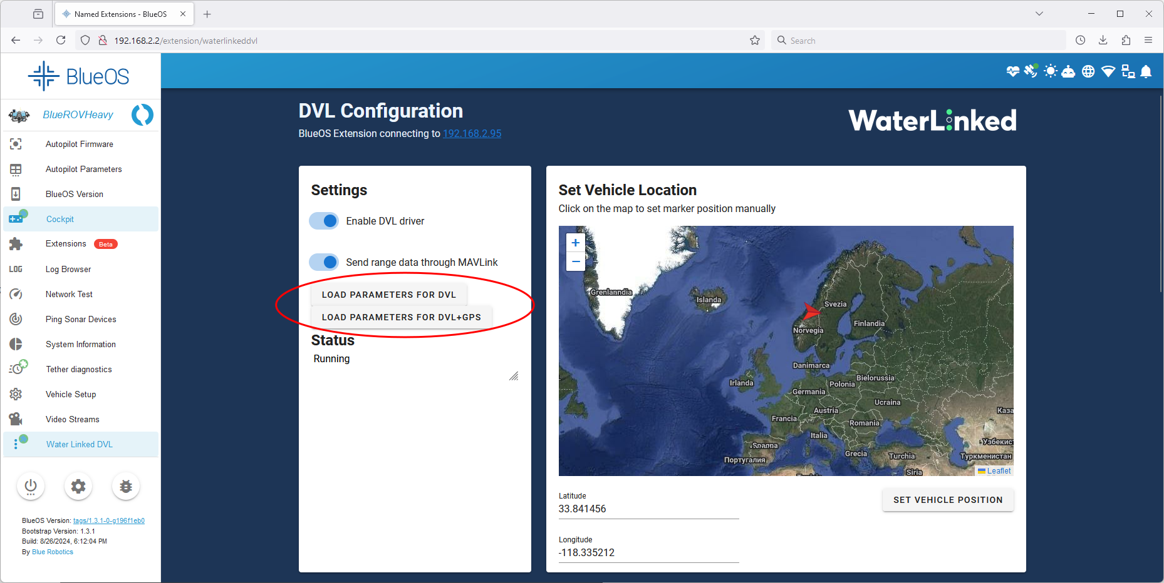Open a new browser tab
This screenshot has width=1164, height=583.
pyautogui.click(x=207, y=14)
